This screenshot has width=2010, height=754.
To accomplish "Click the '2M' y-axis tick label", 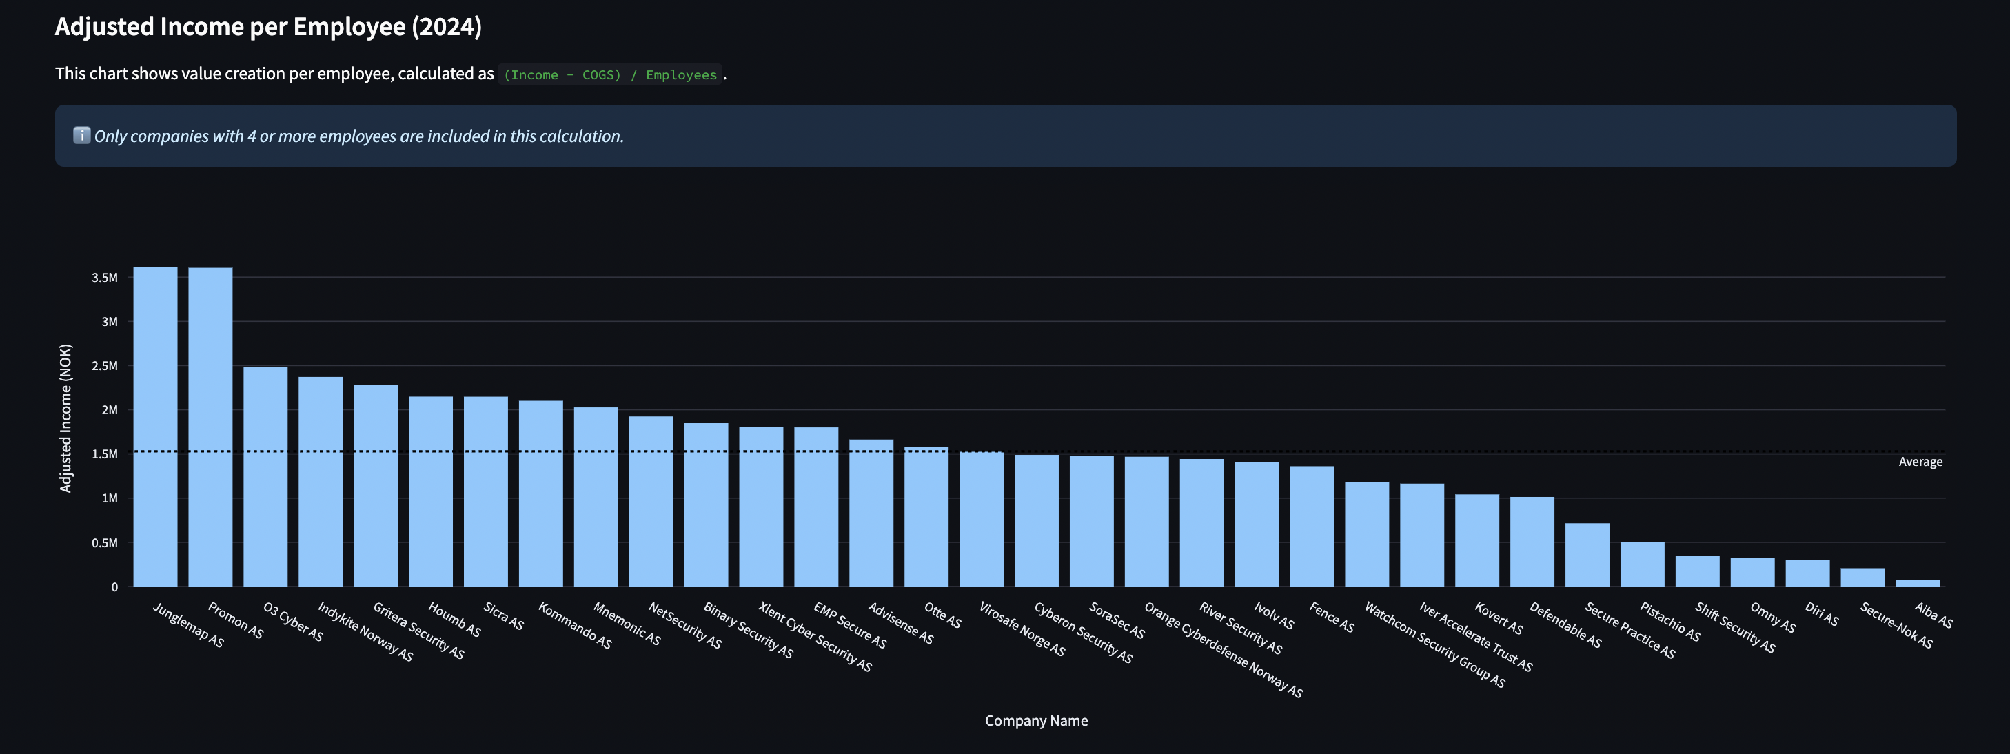I will (x=109, y=410).
